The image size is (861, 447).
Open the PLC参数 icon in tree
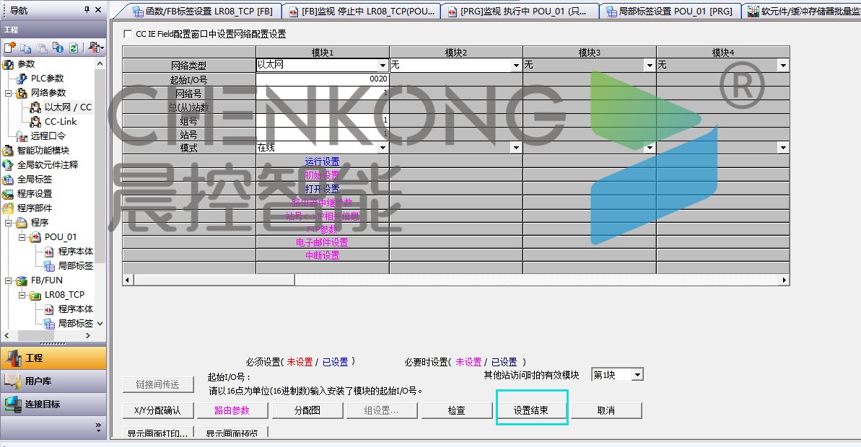click(22, 79)
